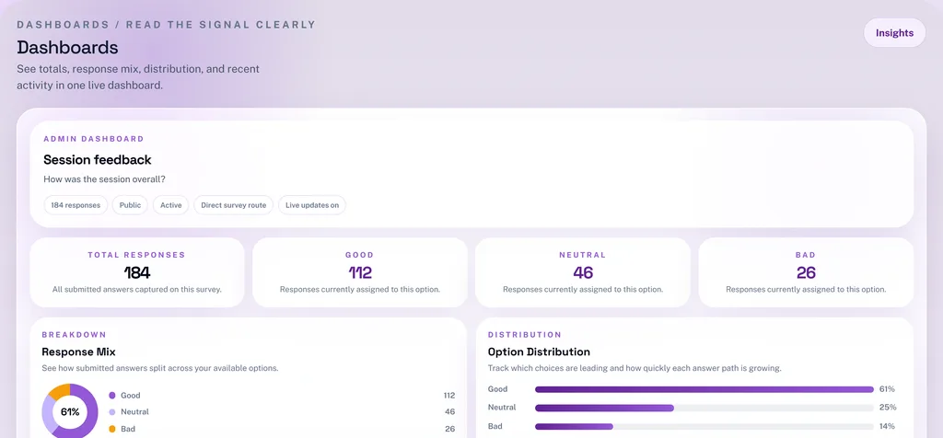
Task: Click the Session feedback heading
Action: 98,160
